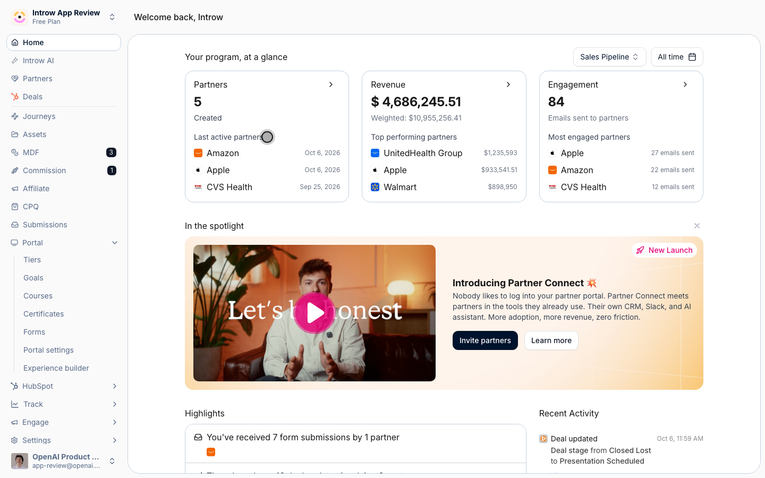
Task: Click the Submissions inbox icon
Action: click(15, 225)
